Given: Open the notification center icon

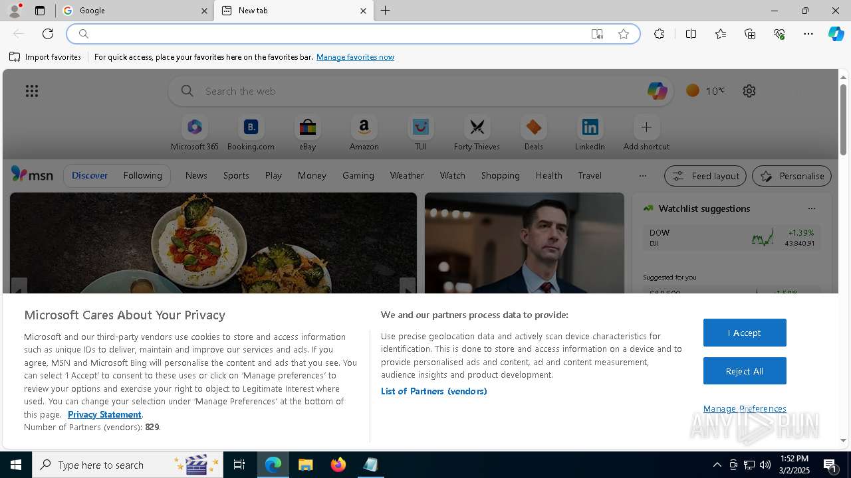Looking at the screenshot, I should click(x=830, y=465).
